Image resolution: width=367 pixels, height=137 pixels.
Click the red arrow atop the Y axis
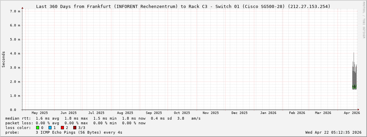(22, 8)
